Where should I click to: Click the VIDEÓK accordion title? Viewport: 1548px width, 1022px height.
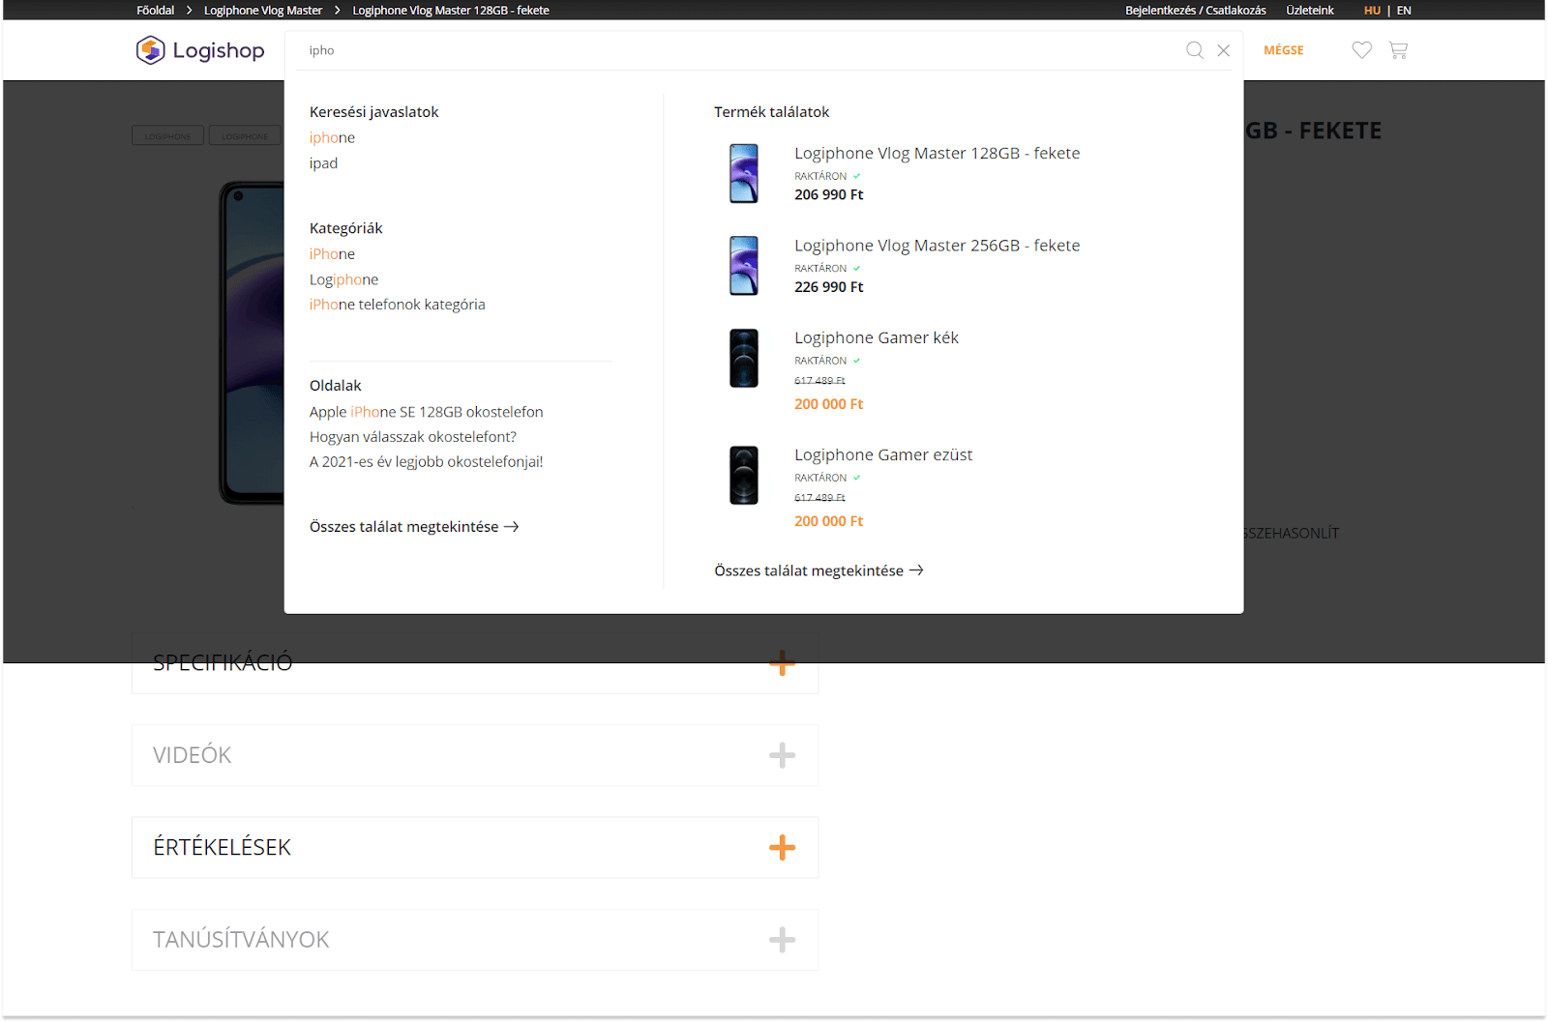point(192,755)
